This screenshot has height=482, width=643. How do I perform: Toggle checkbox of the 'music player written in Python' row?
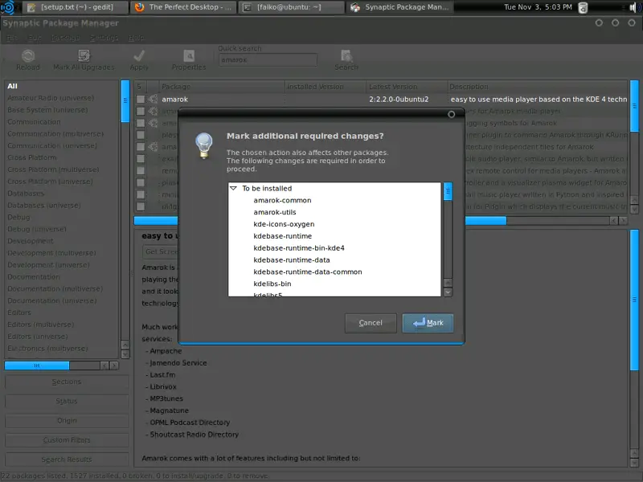[141, 194]
